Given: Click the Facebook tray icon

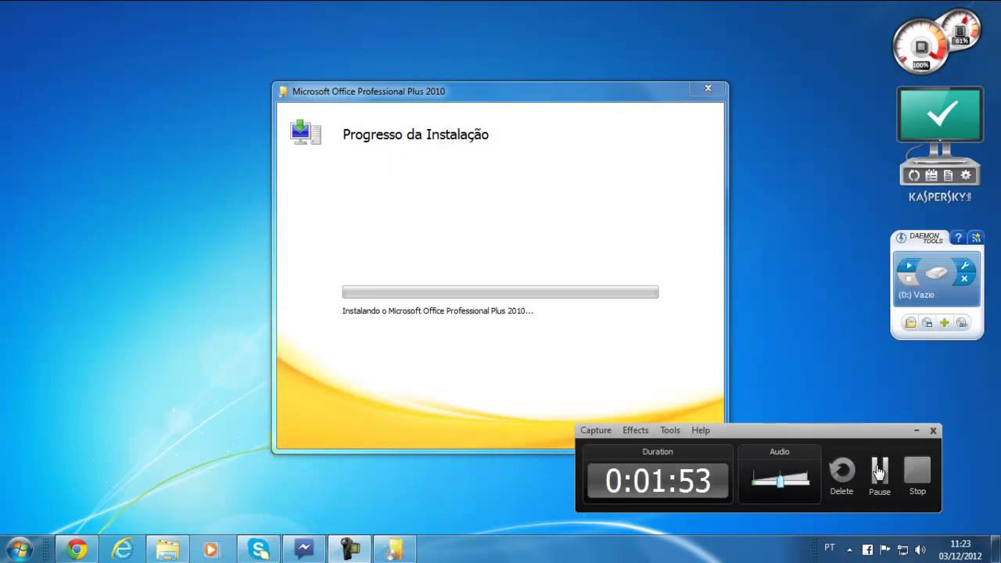Looking at the screenshot, I should click(867, 550).
